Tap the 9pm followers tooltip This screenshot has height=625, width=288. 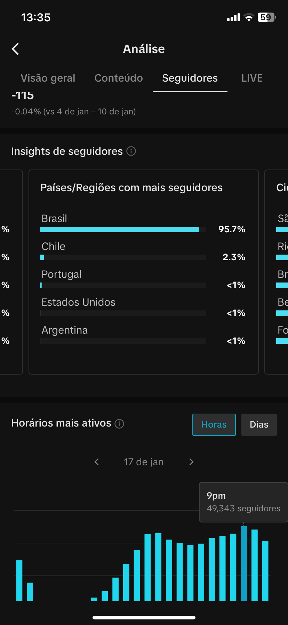pyautogui.click(x=243, y=502)
